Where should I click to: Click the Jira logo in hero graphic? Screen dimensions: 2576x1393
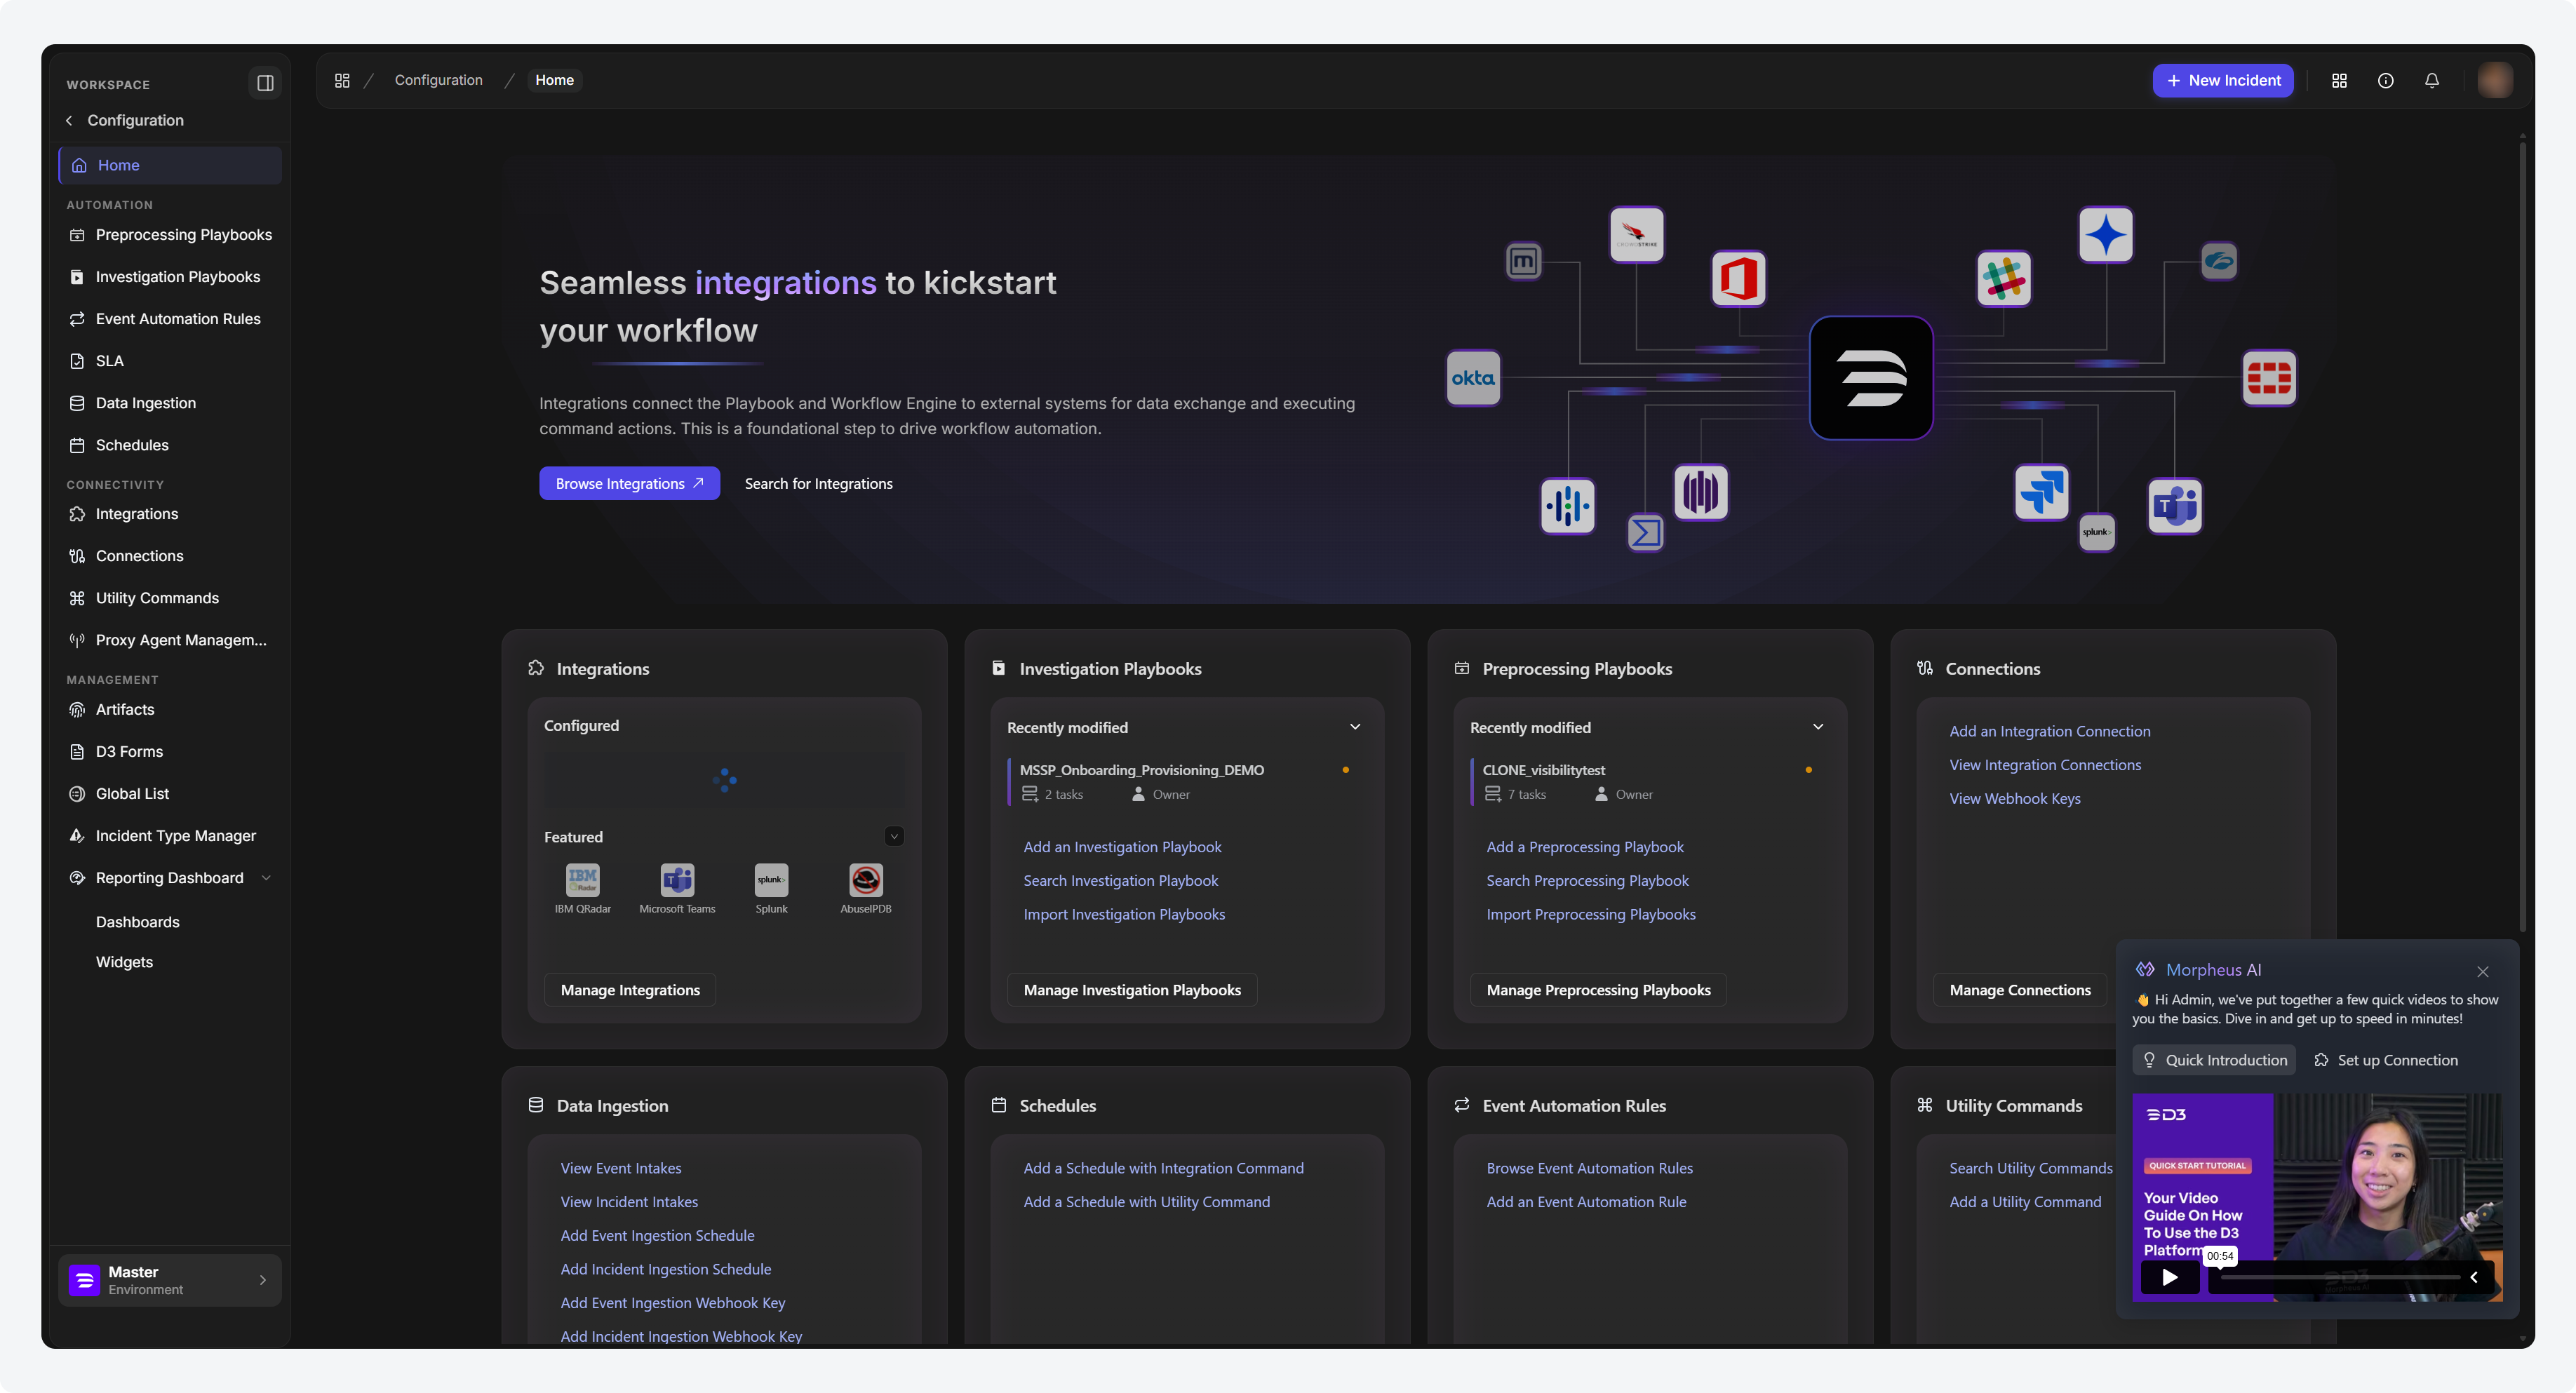2041,492
